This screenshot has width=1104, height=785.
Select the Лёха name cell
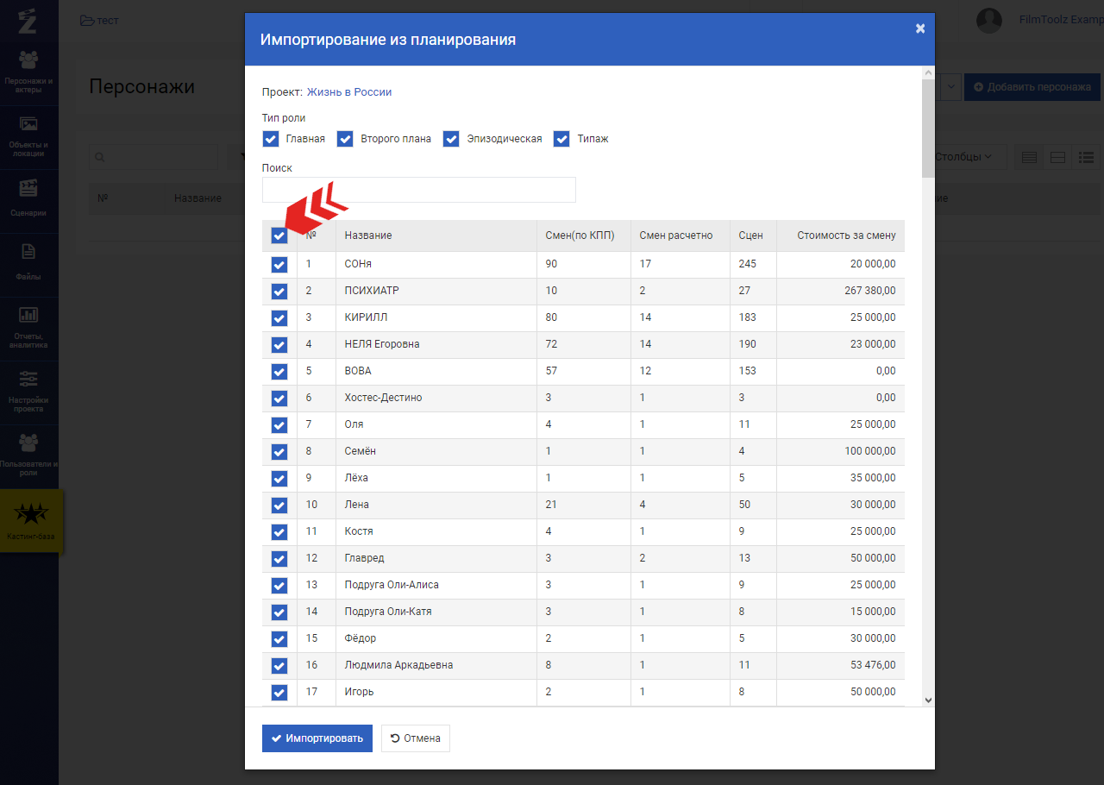pyautogui.click(x=436, y=478)
